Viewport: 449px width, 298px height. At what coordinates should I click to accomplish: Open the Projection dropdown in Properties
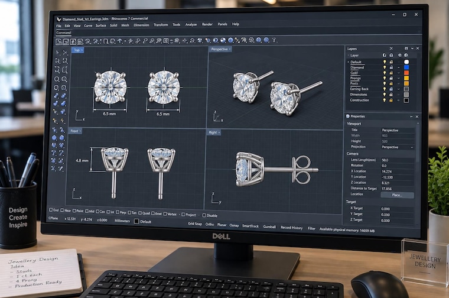(398, 147)
